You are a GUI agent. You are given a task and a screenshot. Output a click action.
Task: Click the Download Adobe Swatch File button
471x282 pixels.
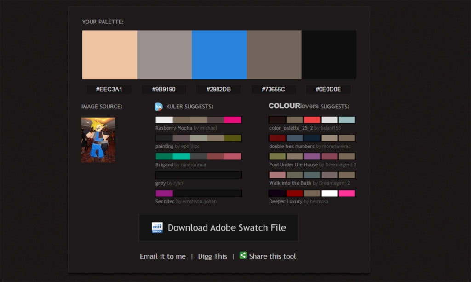point(218,227)
